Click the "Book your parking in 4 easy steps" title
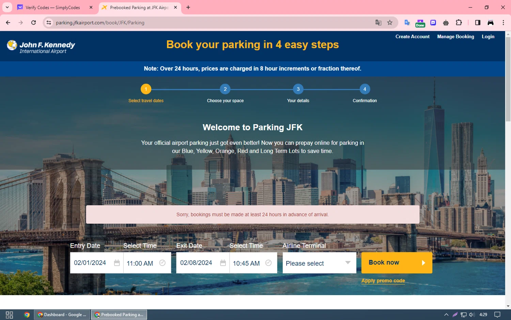Image resolution: width=511 pixels, height=320 pixels. pyautogui.click(x=252, y=44)
